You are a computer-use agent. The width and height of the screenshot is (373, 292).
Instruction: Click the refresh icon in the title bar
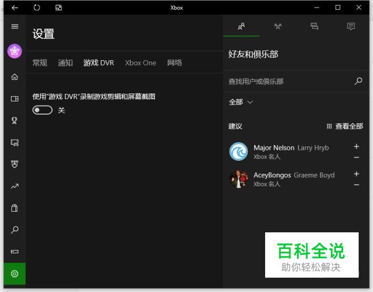[x=37, y=8]
